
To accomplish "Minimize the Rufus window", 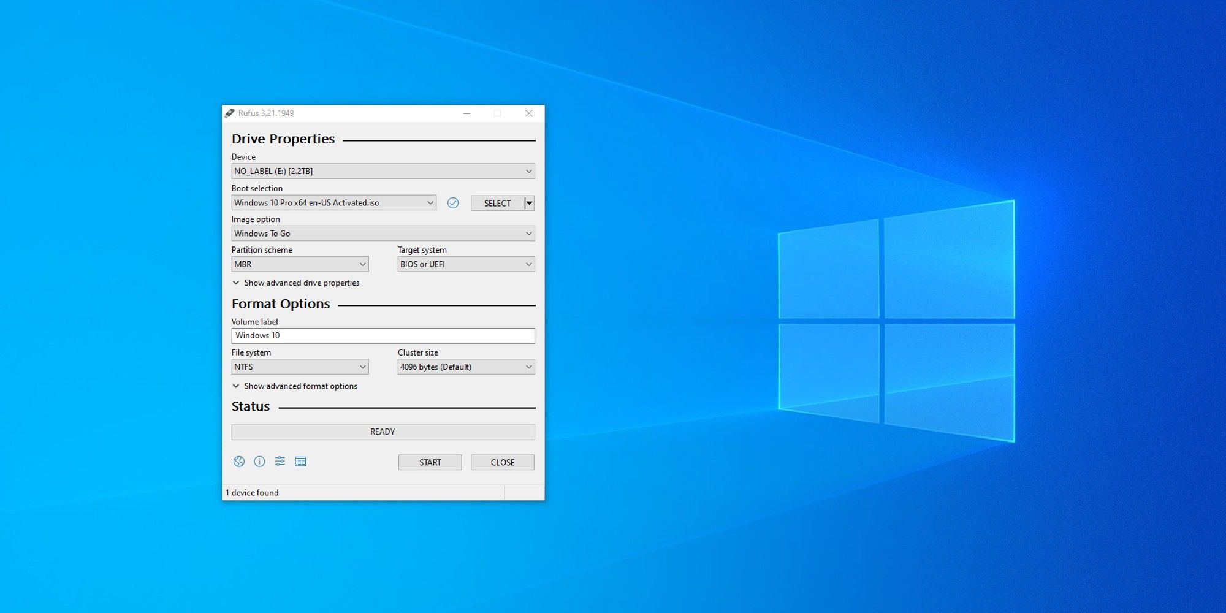I will 467,113.
